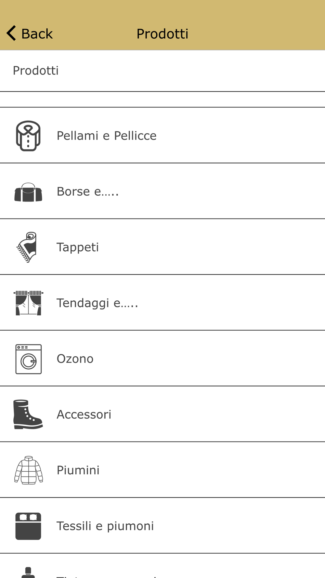
Task: Tap the back chevron arrow icon
Action: (12, 33)
